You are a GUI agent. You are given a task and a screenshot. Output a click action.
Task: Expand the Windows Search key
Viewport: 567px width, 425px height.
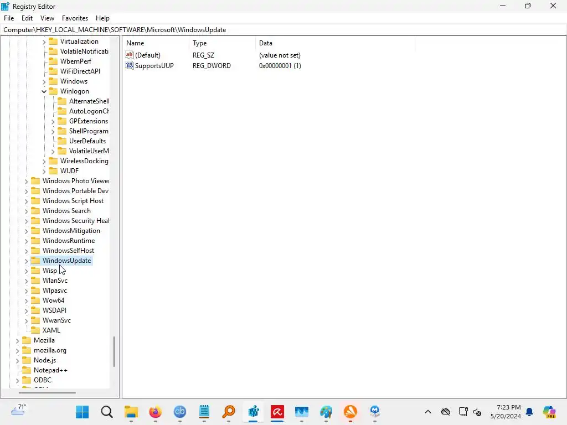(x=27, y=211)
